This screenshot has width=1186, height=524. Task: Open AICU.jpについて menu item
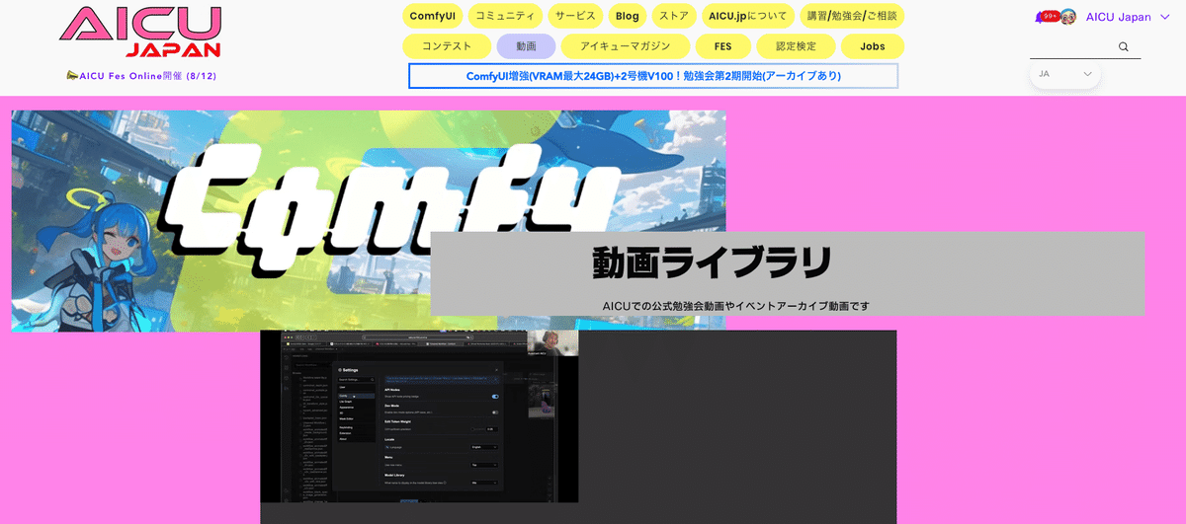[x=748, y=16]
